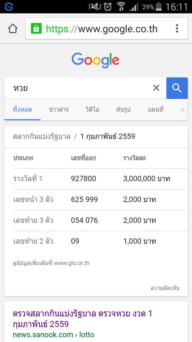Tap the Wi-Fi status icon

[x=121, y=6]
